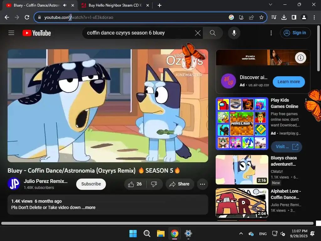
Task: Clear the YouTube search query X
Action: point(197,33)
